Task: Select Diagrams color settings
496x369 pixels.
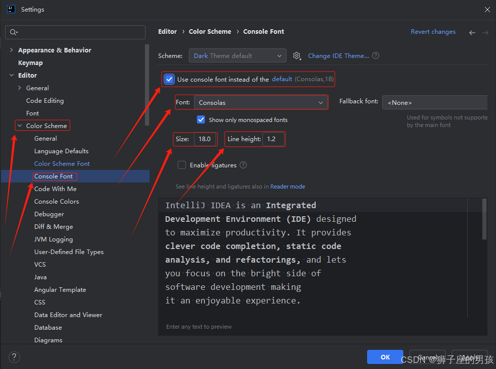Action: click(x=48, y=340)
